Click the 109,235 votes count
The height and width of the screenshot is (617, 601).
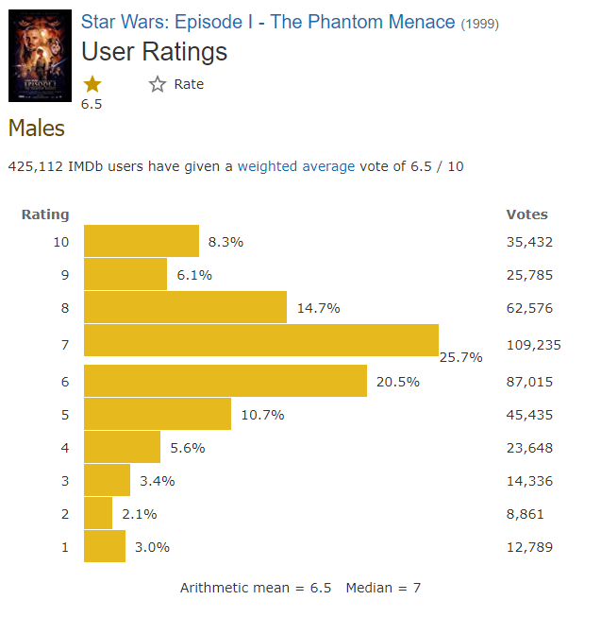pyautogui.click(x=533, y=345)
